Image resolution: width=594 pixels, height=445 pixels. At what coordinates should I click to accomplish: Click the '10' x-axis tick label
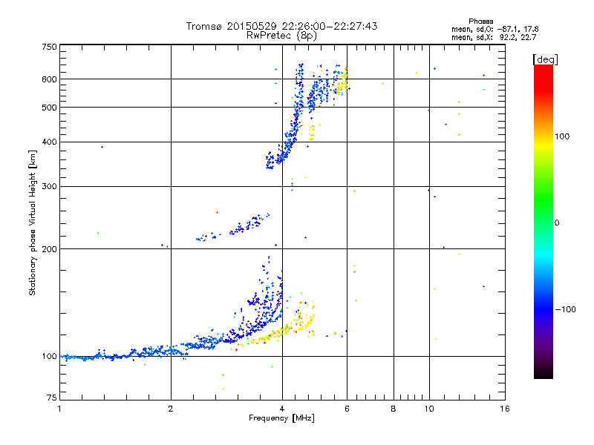429,409
